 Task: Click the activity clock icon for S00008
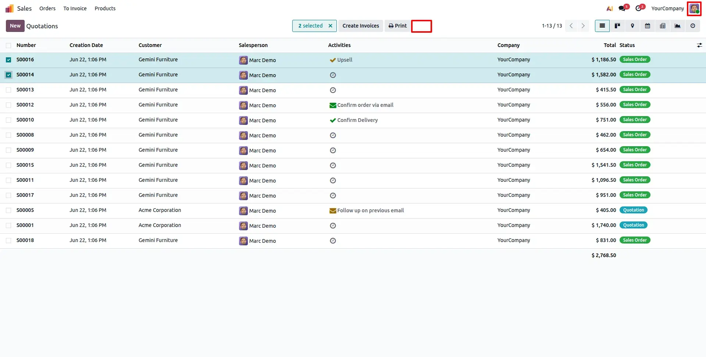point(333,135)
